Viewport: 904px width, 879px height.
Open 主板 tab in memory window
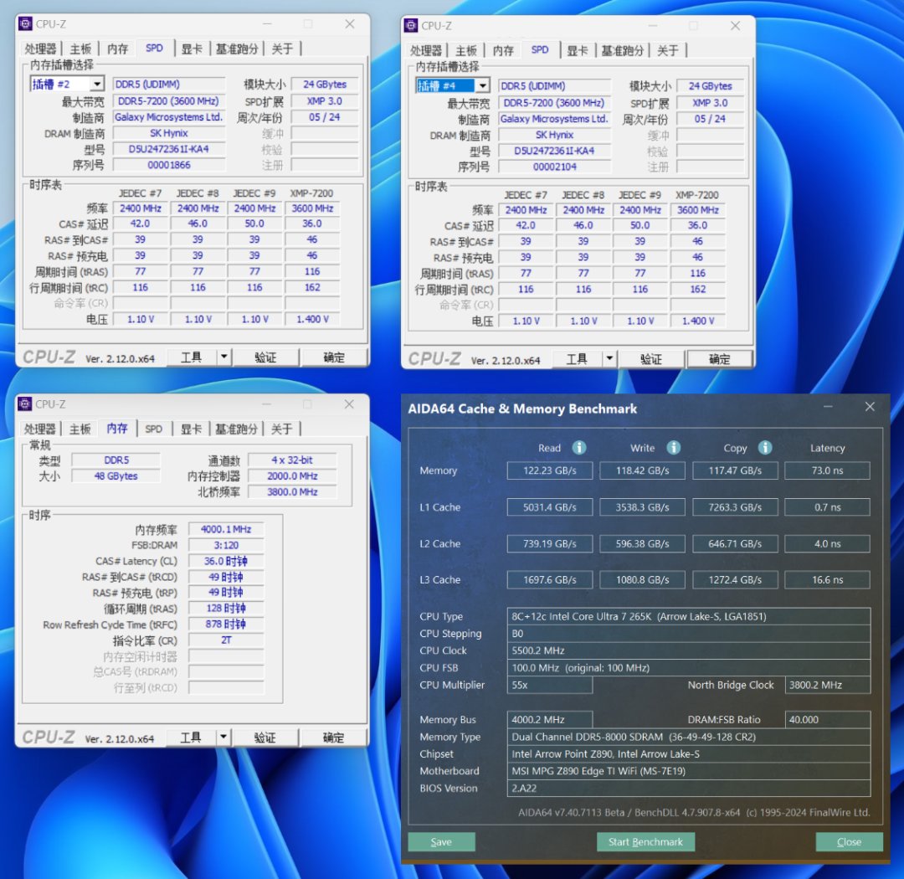(x=80, y=429)
